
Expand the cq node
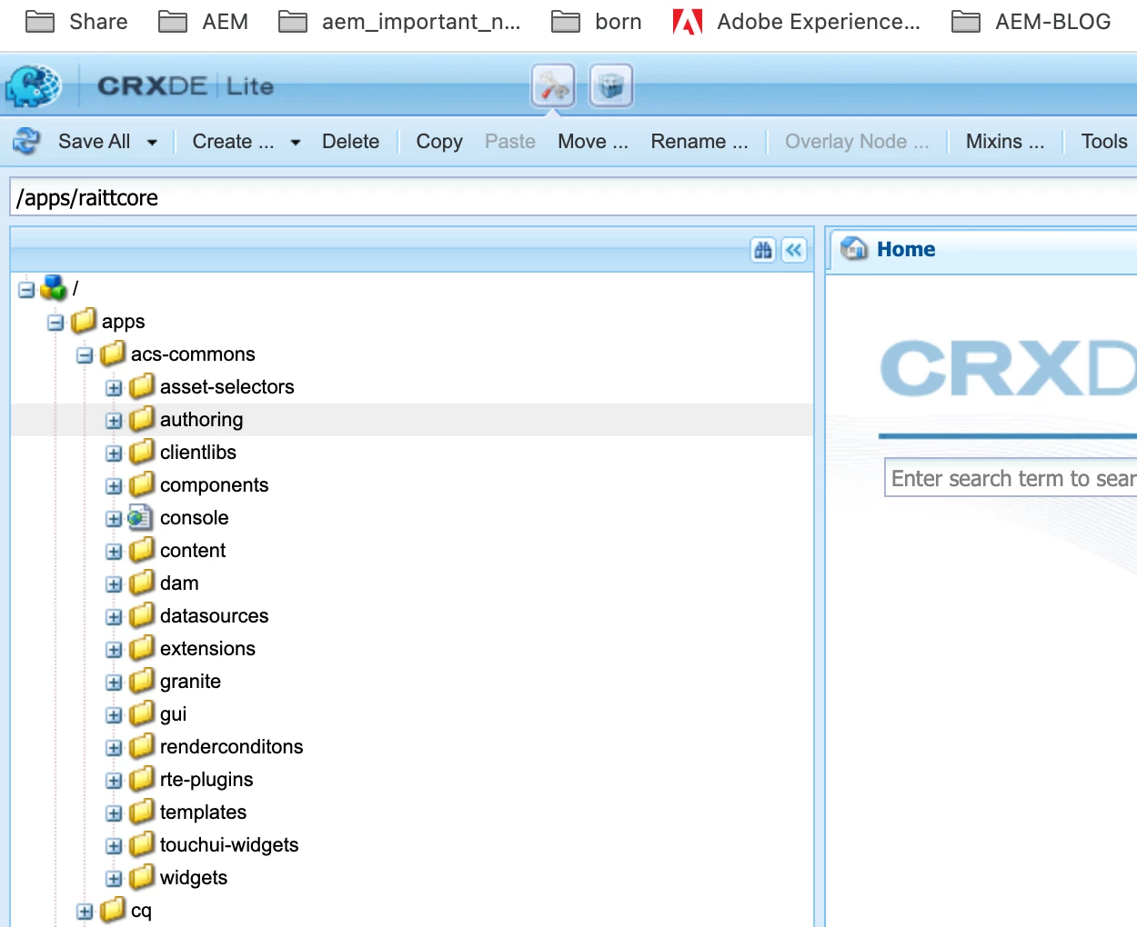coord(85,912)
